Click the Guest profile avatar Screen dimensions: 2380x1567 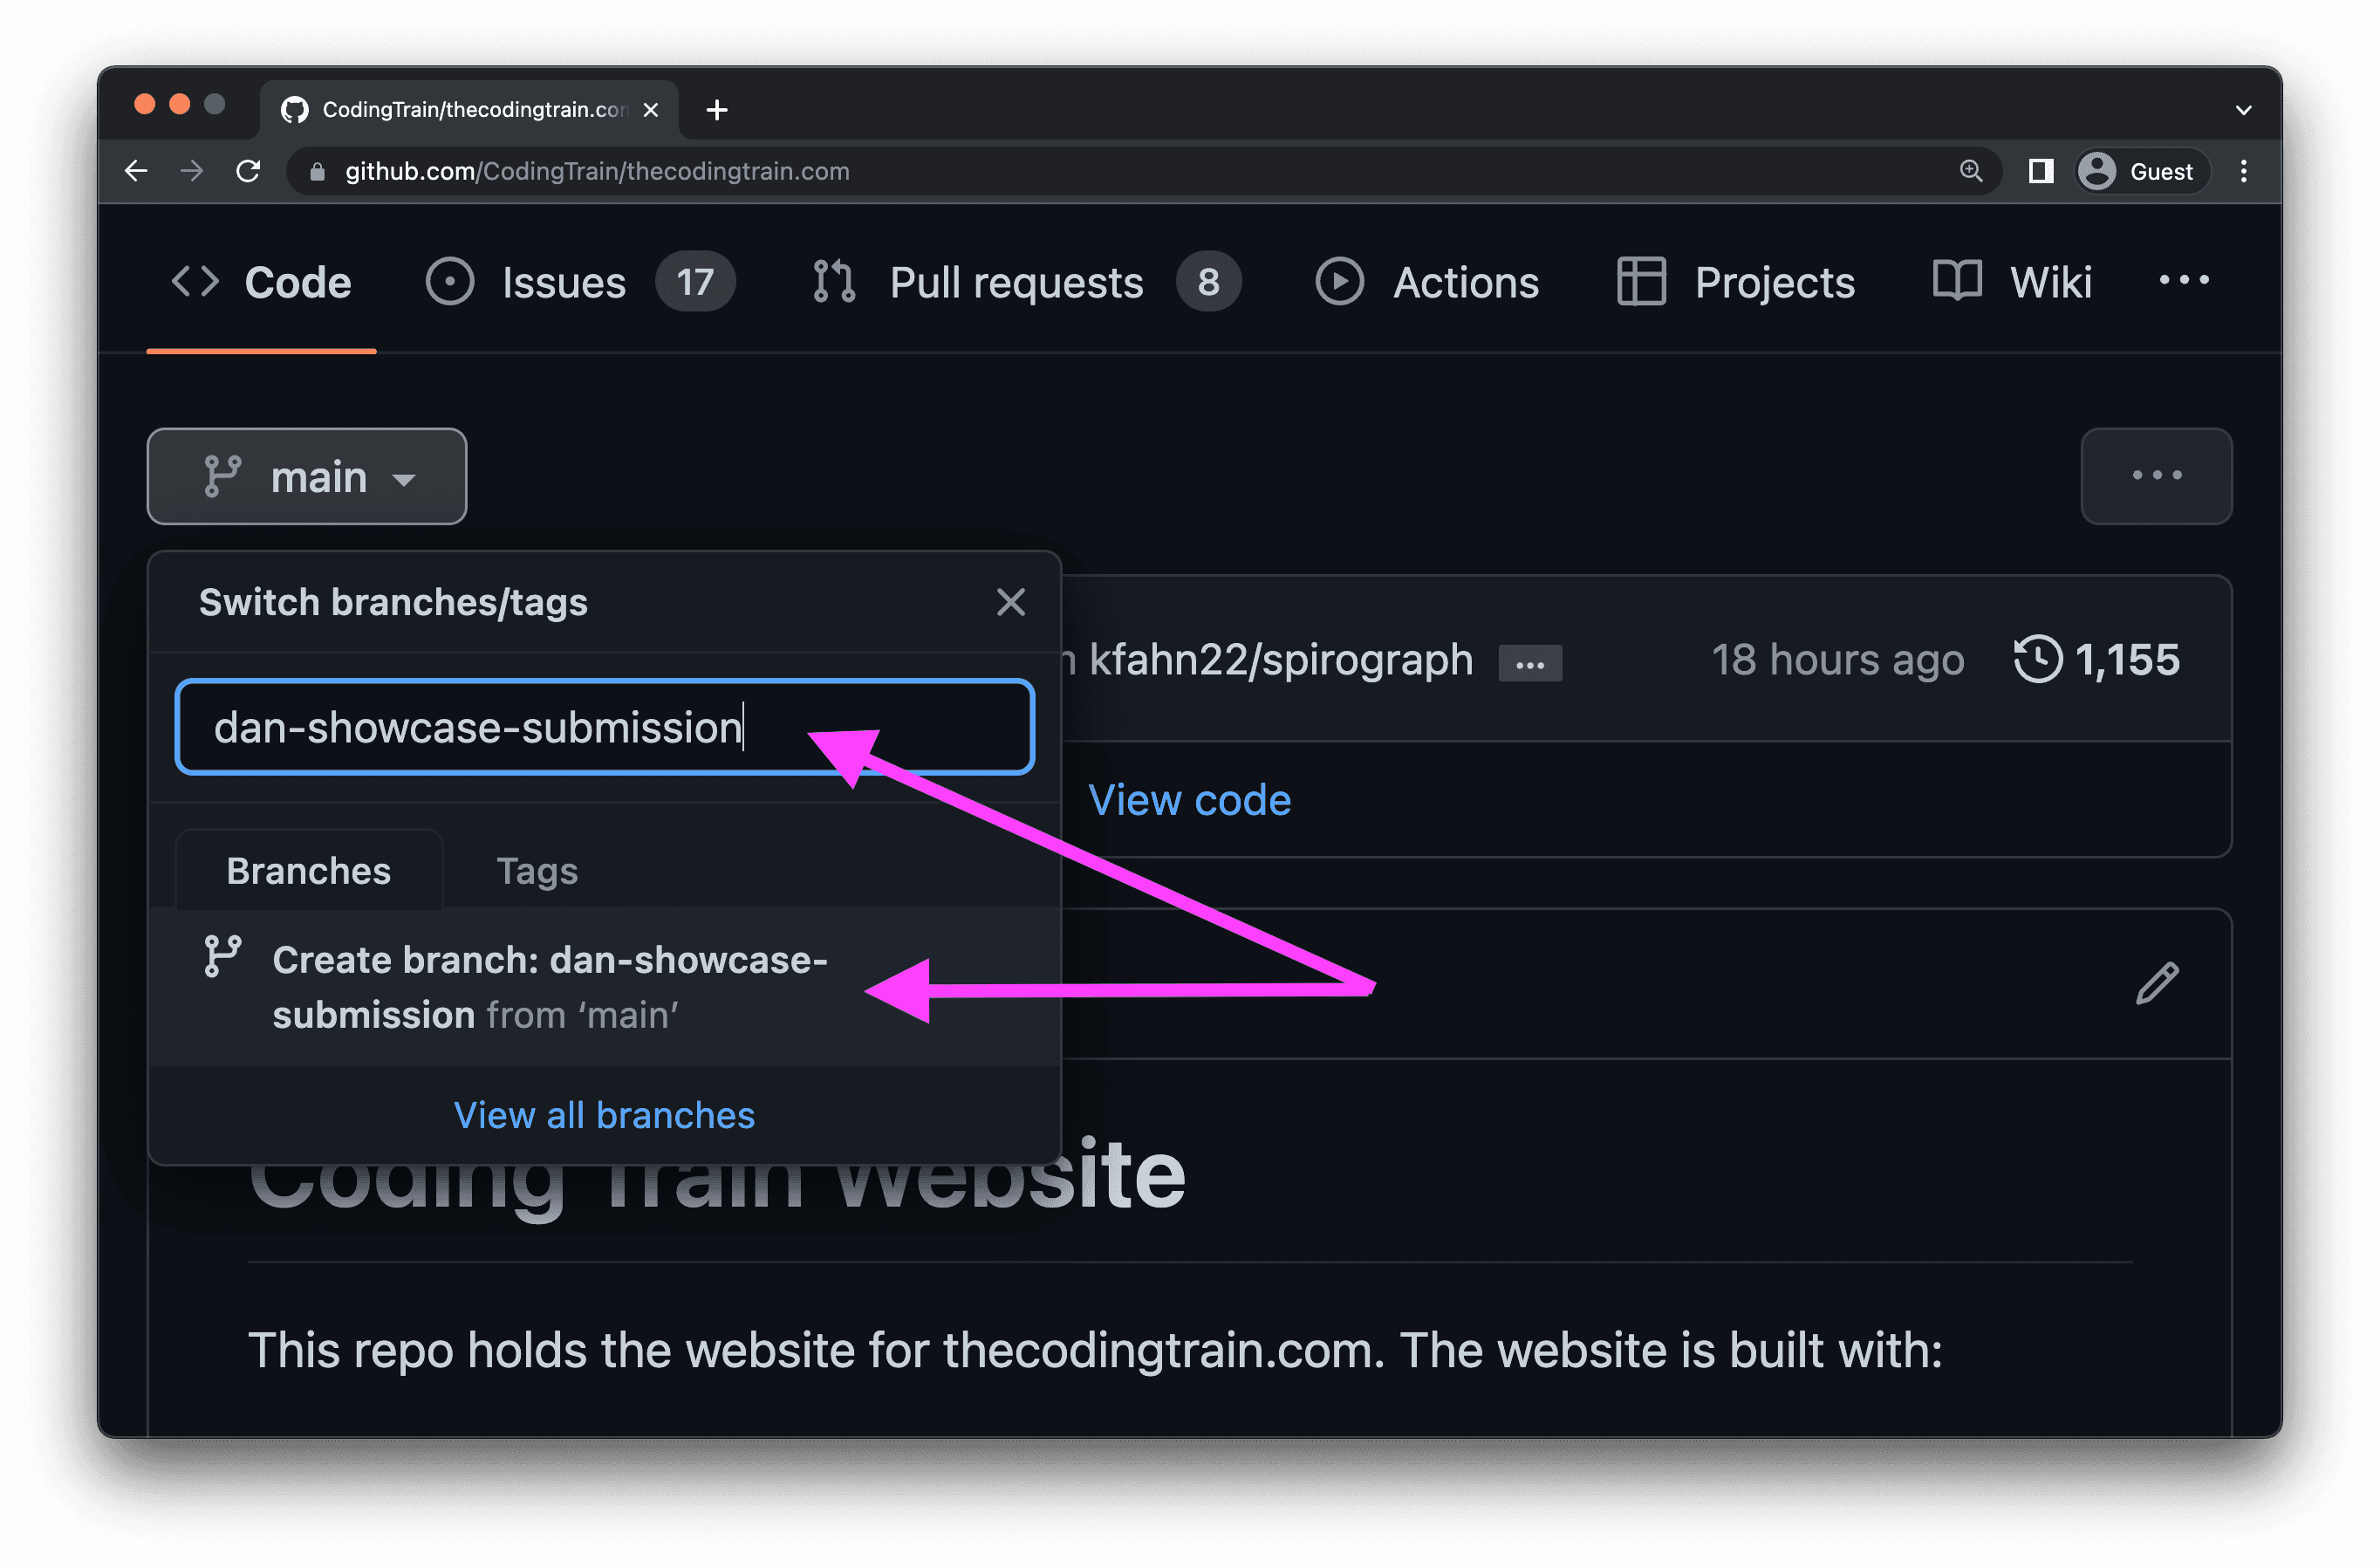click(x=2097, y=171)
